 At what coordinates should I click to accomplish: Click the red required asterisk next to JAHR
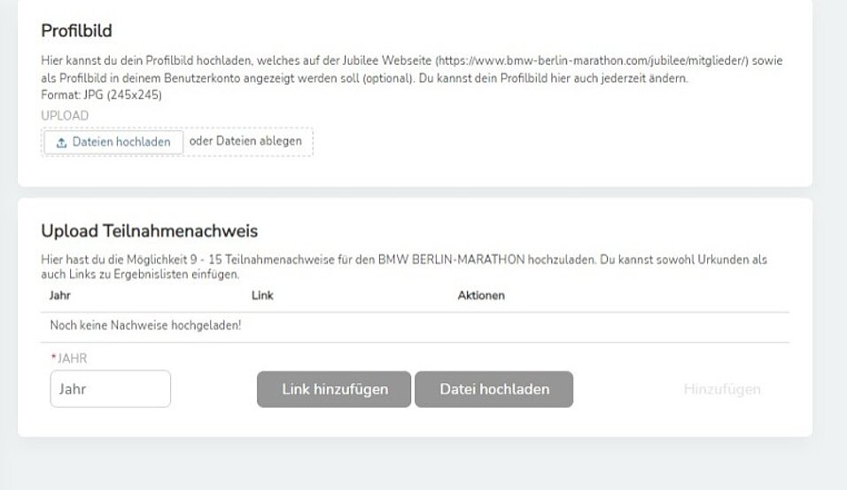(53, 357)
